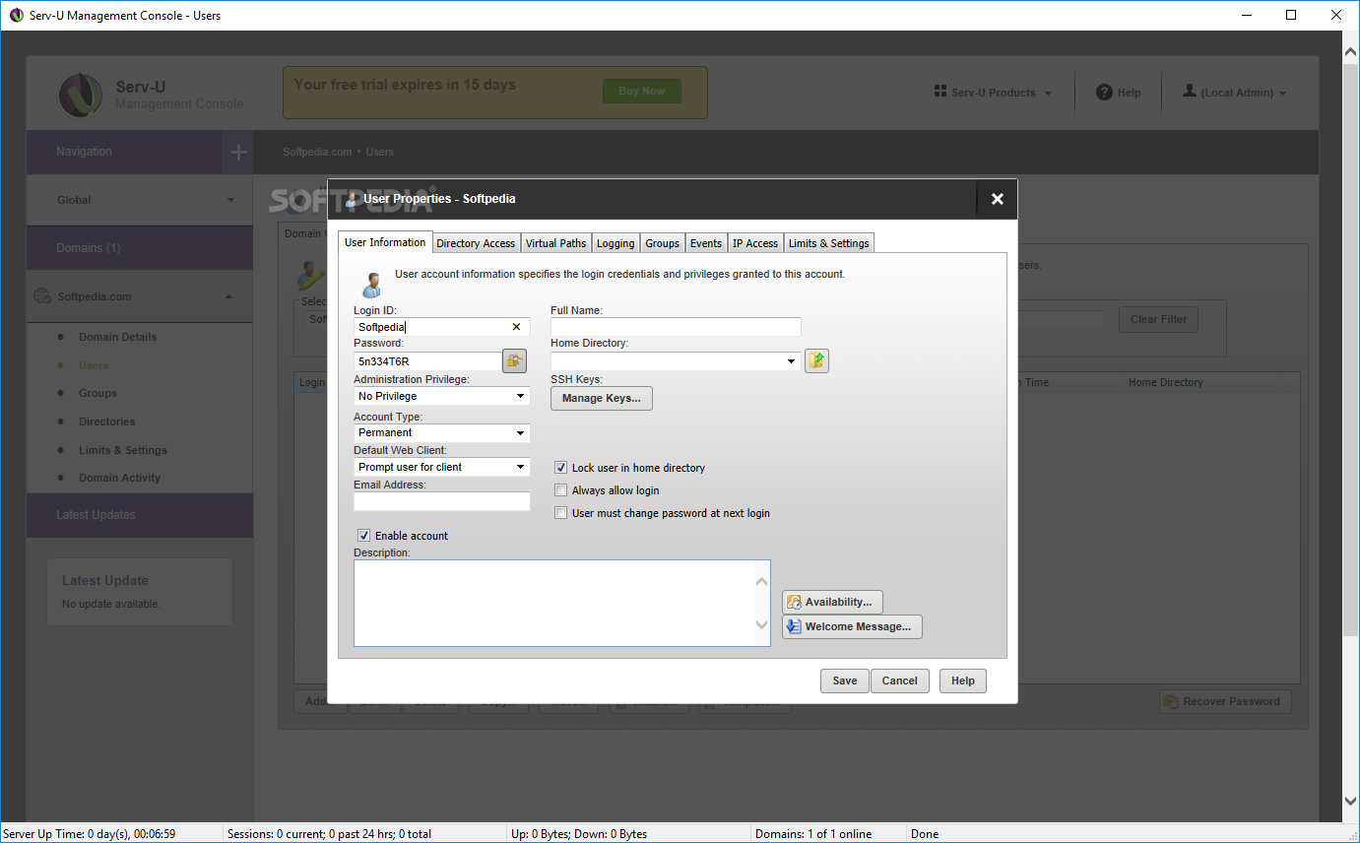
Task: Open the Default Web Client dropdown
Action: (x=441, y=467)
